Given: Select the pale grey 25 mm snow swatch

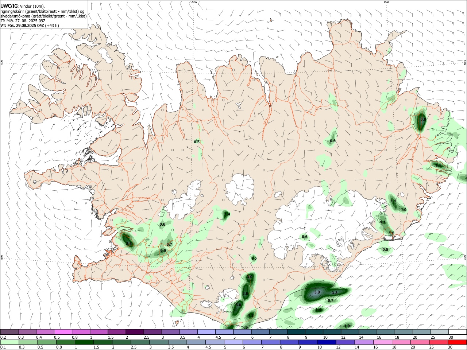Looking at the screenshot, I should pyautogui.click(x=440, y=332).
